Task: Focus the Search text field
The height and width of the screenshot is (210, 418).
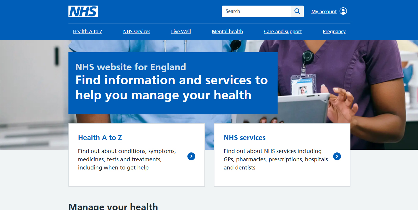Action: click(x=256, y=11)
